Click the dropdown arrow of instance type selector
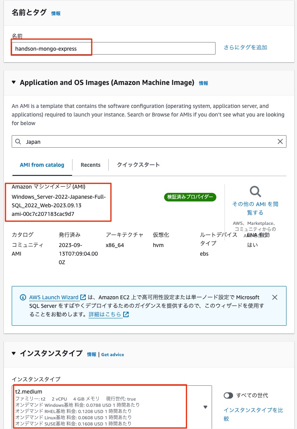The width and height of the screenshot is (297, 429). 205,407
